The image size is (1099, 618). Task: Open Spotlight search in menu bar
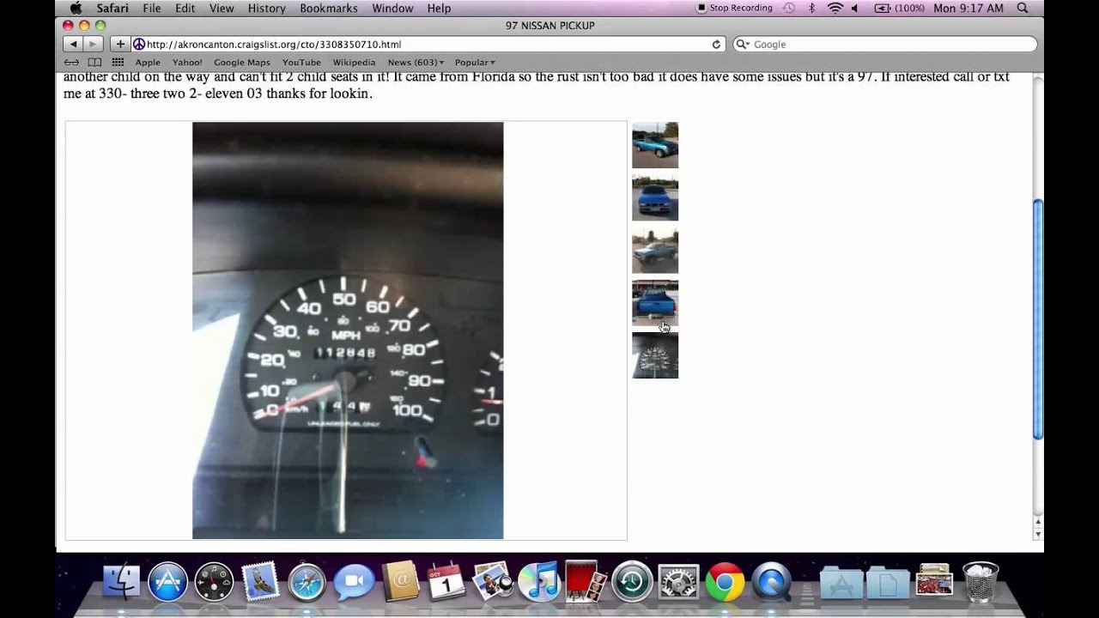coord(1022,9)
